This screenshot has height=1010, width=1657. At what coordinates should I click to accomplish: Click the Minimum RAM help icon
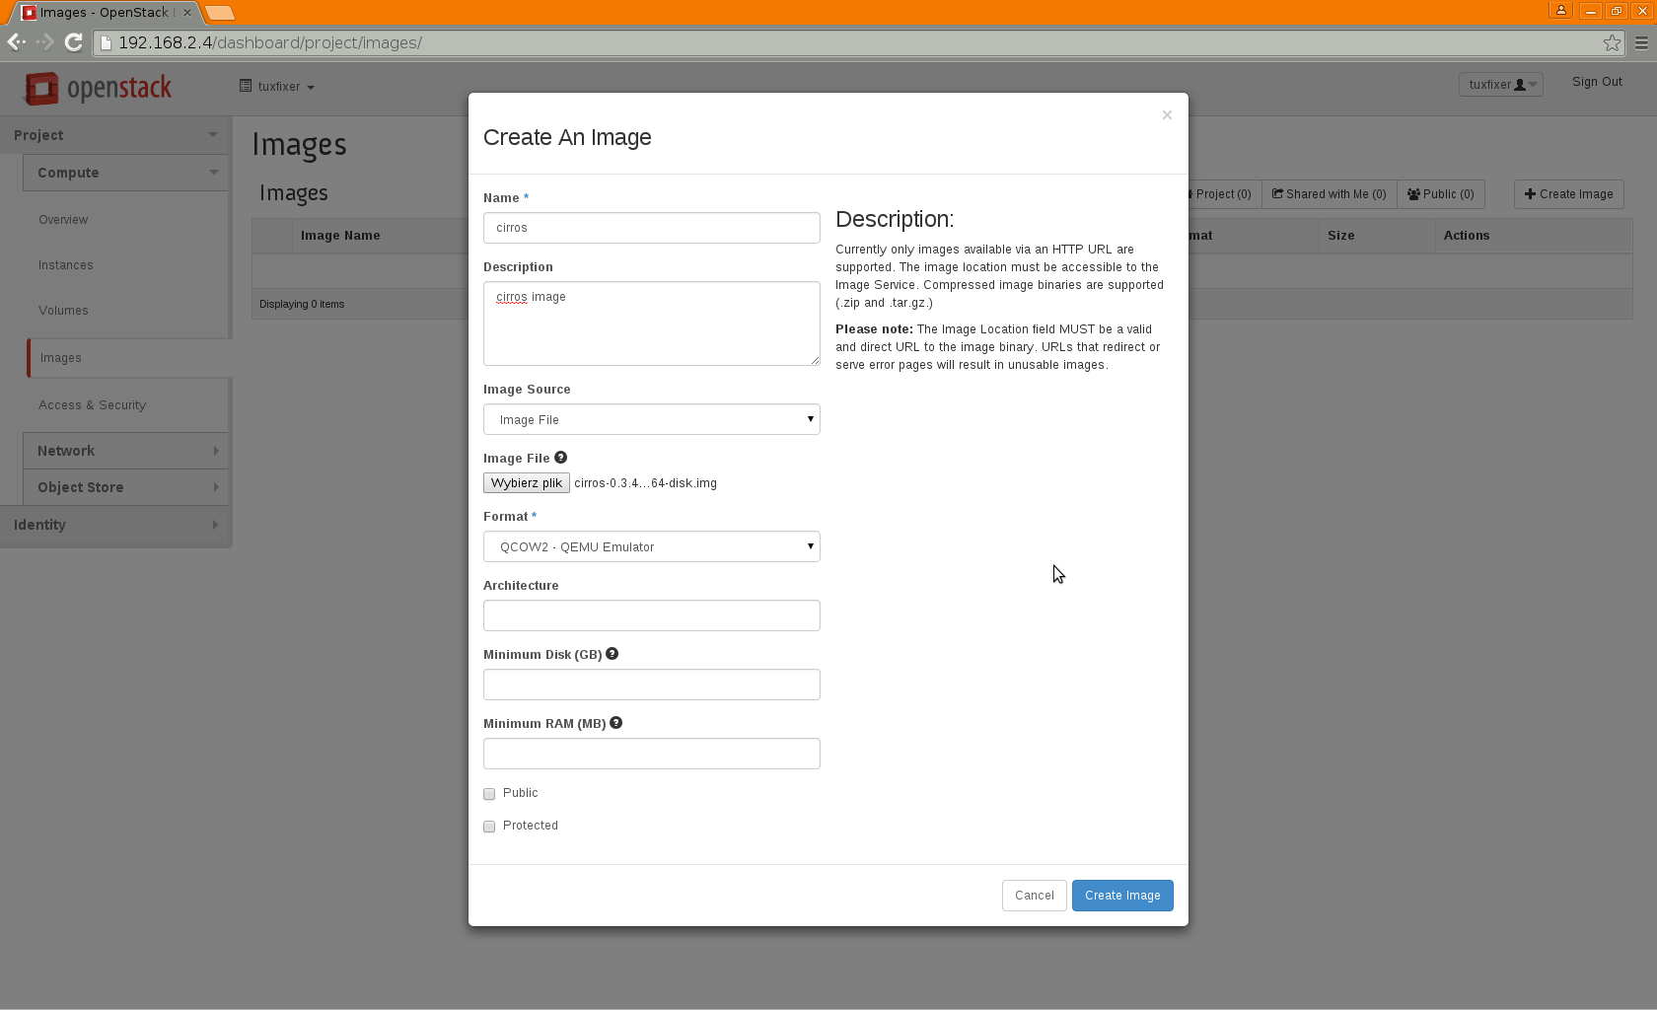tap(616, 723)
